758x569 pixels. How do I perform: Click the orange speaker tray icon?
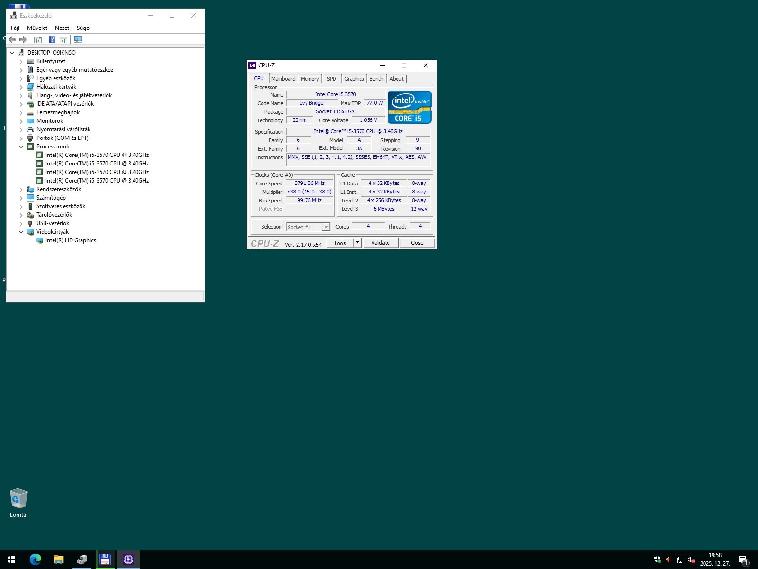[x=668, y=560]
